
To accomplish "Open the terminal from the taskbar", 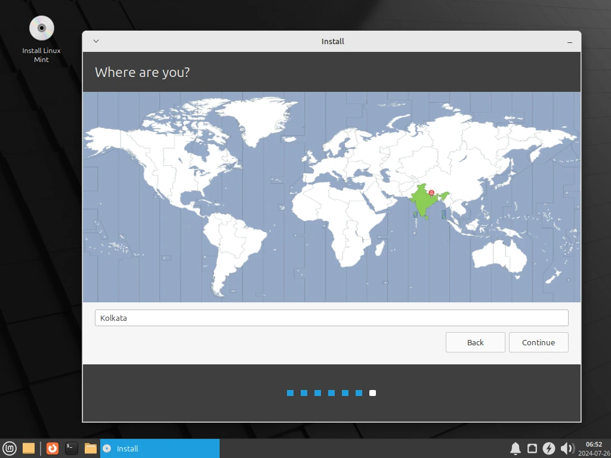I will click(72, 448).
